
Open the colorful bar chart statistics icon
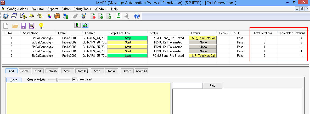49,16
